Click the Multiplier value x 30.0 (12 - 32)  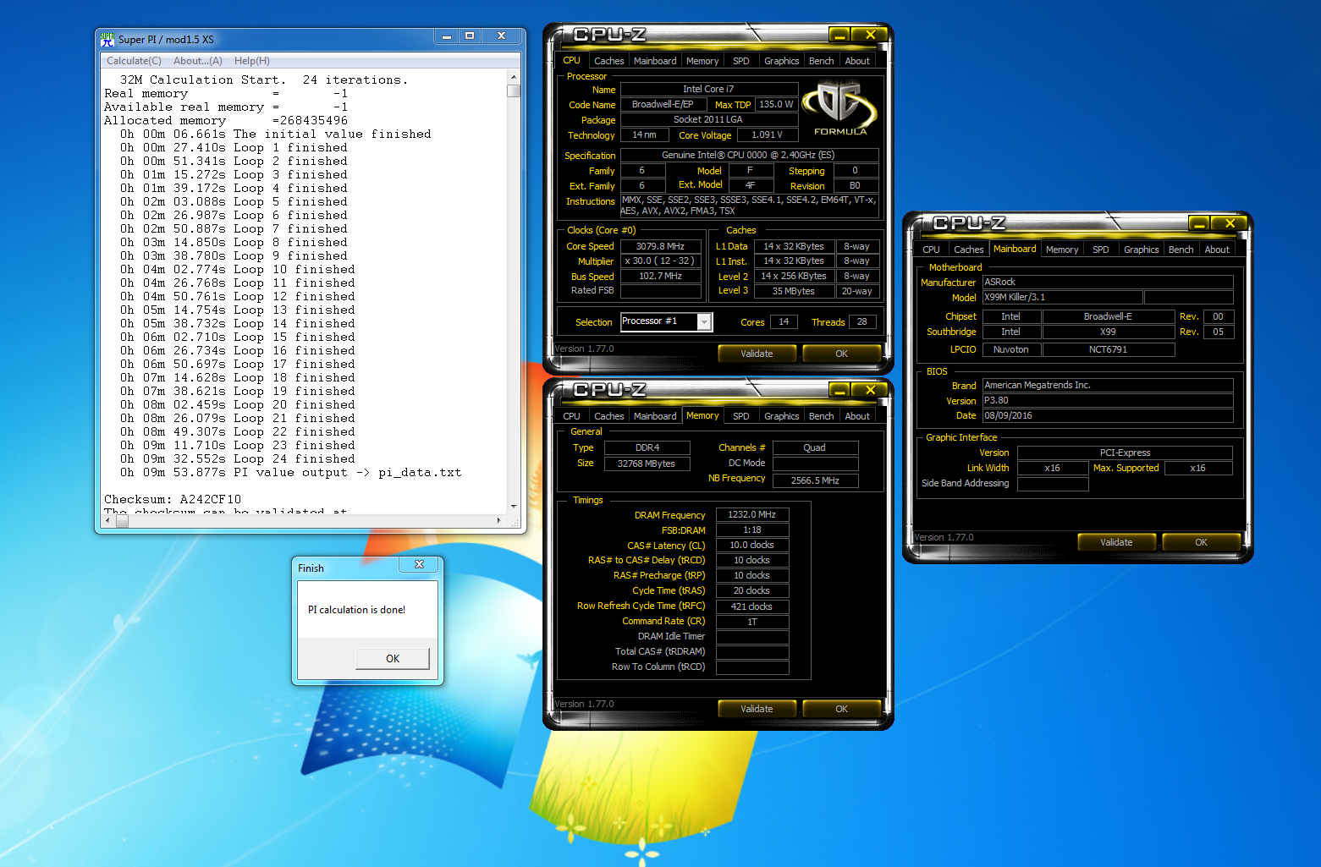point(660,261)
